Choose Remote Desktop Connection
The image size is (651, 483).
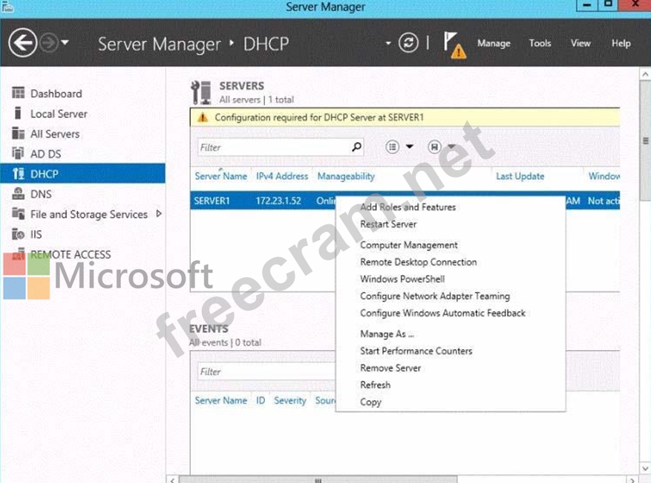(x=419, y=262)
